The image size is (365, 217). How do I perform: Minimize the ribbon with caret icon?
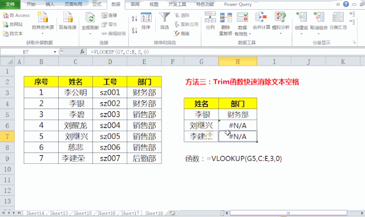[338, 5]
